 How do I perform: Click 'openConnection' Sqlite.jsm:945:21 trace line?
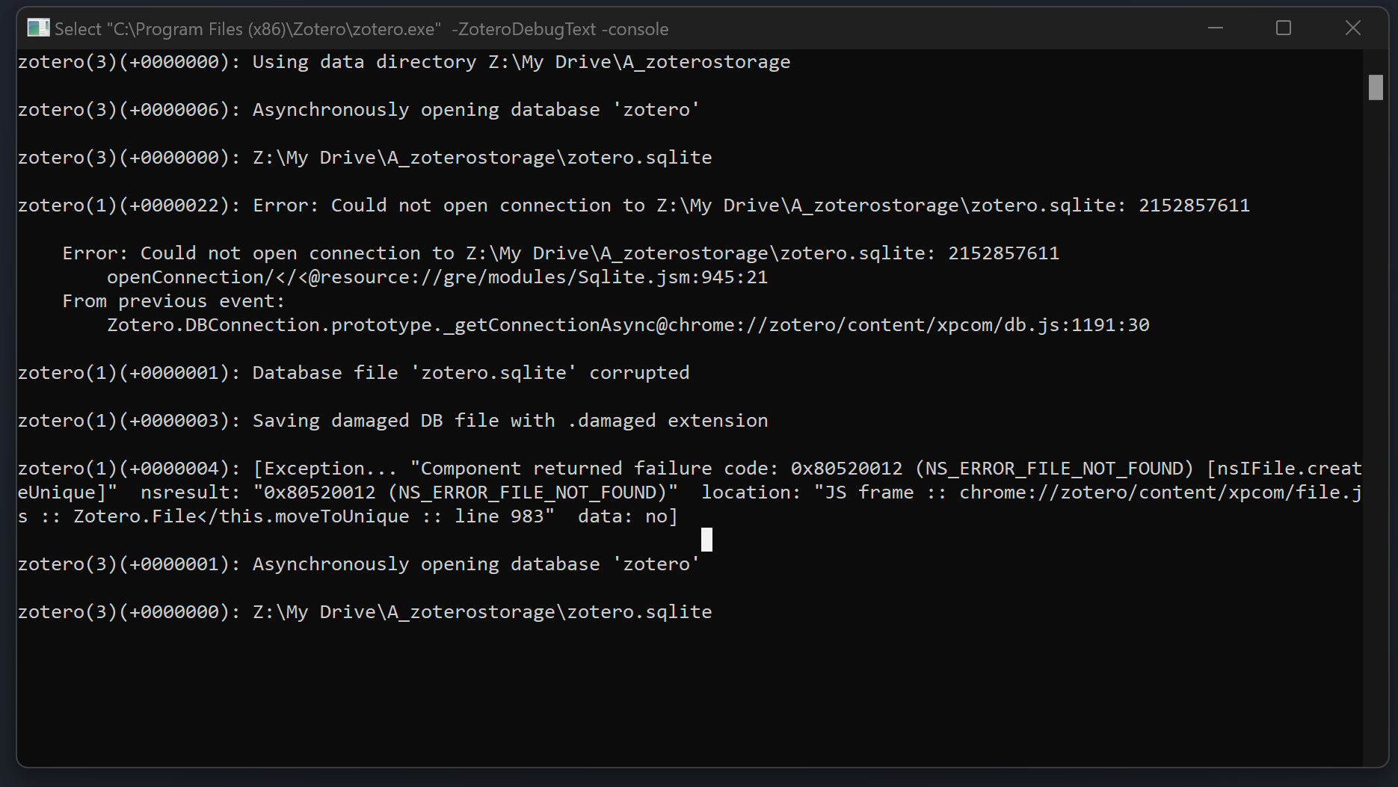click(x=437, y=277)
